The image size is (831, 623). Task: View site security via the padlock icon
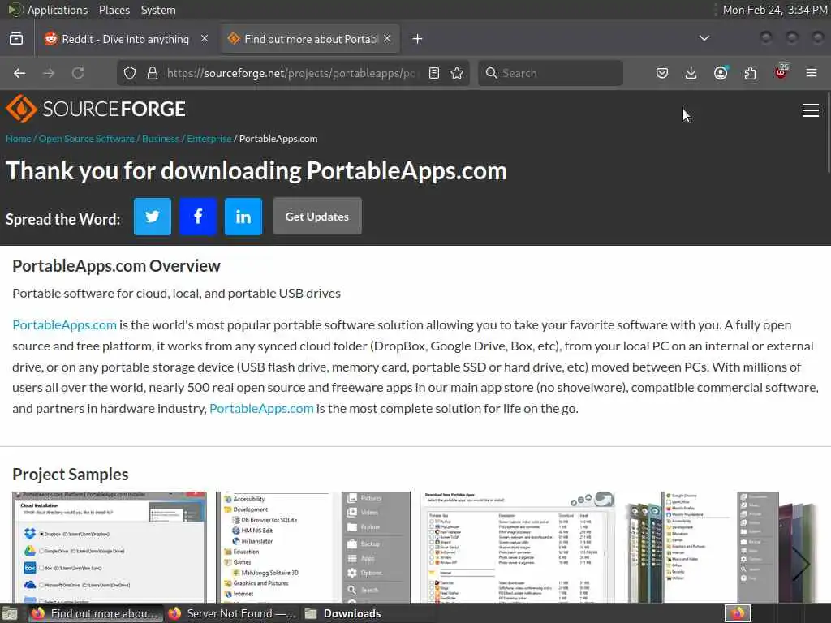(153, 73)
